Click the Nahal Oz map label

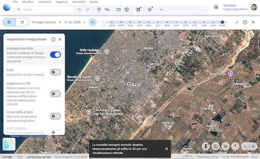(x=168, y=122)
